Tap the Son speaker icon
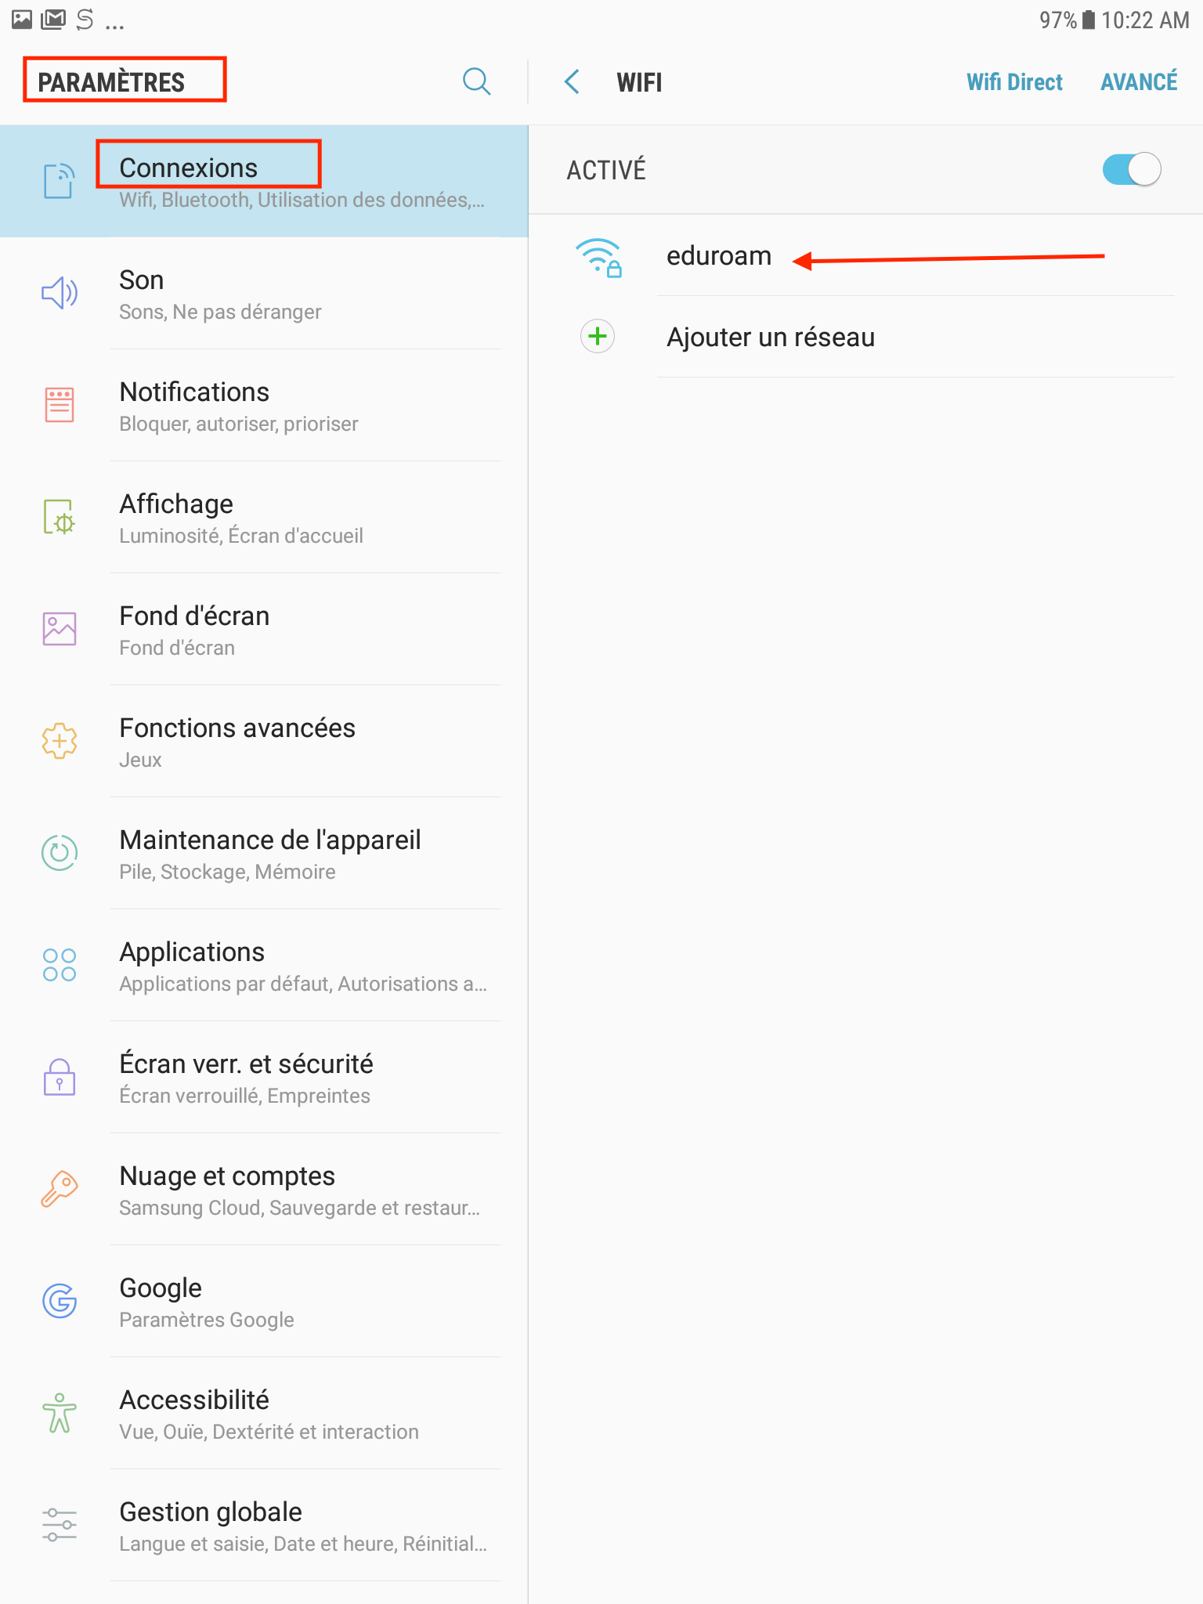1203x1604 pixels. [x=60, y=293]
